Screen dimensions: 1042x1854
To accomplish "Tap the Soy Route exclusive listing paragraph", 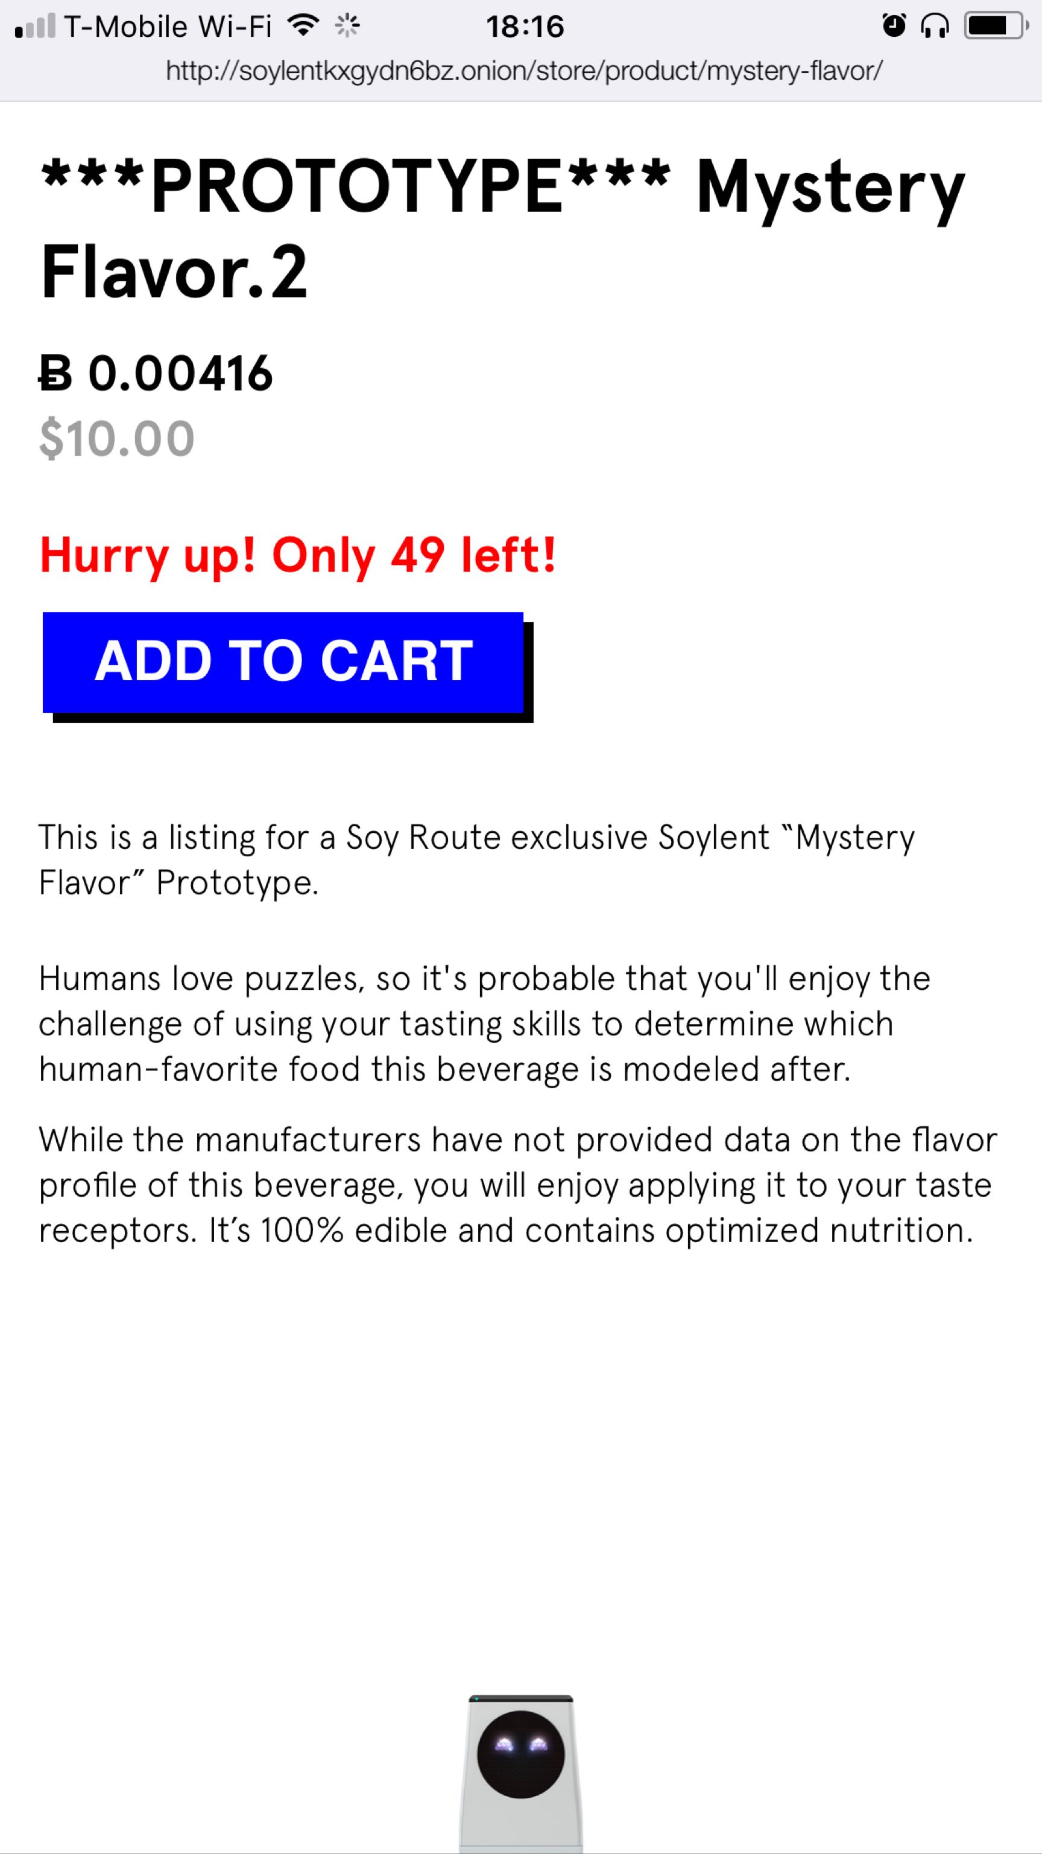I will pos(477,860).
